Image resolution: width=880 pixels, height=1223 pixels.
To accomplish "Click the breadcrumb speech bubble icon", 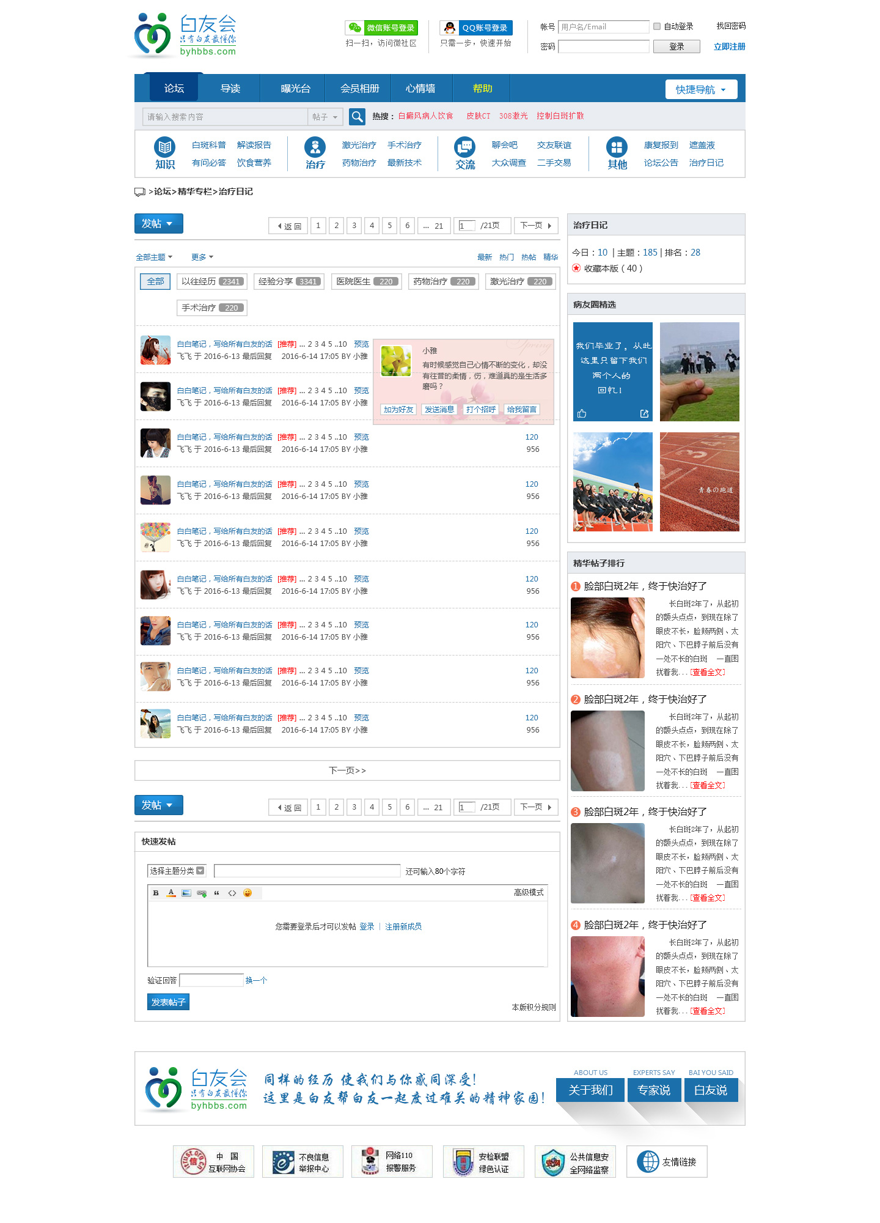I will point(140,192).
